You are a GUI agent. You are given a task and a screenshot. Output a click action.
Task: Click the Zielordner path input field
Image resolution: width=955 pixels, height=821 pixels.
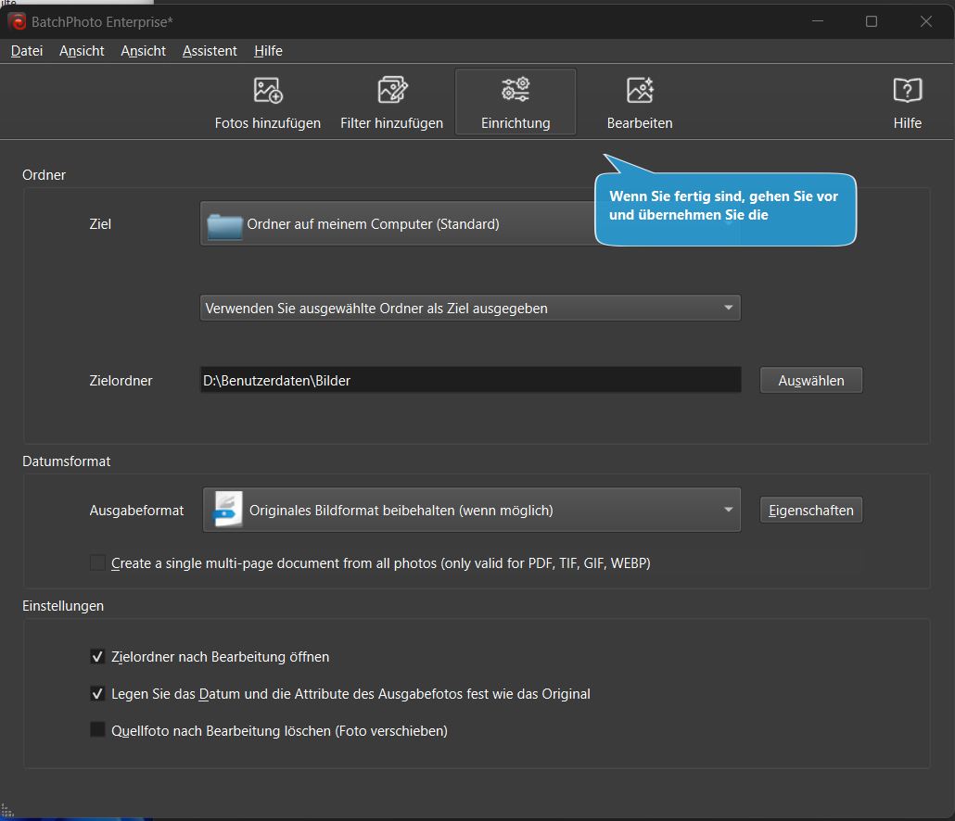tap(470, 381)
